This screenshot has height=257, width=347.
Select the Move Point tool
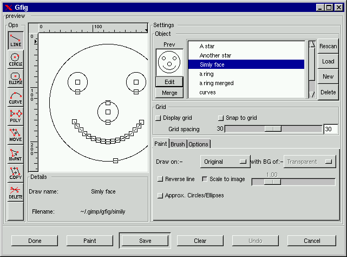point(16,155)
